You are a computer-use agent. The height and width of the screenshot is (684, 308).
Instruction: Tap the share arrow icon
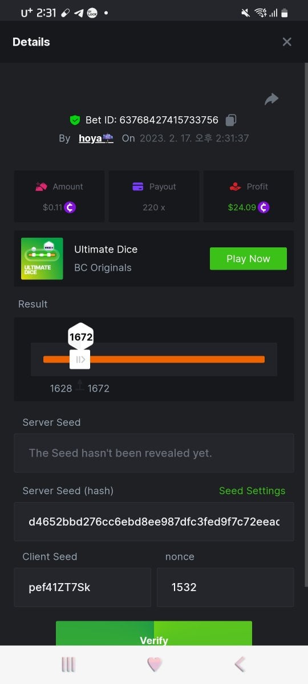[x=271, y=99]
